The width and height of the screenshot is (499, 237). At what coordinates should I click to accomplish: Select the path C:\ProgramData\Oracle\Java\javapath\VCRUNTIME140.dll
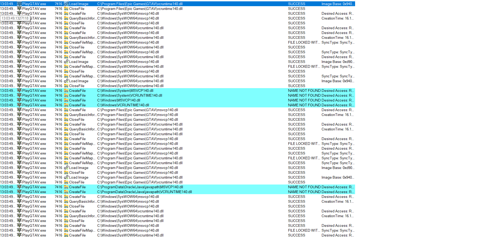(145, 192)
